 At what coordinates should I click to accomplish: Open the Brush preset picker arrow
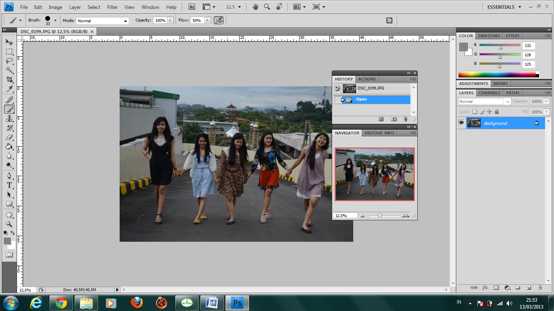point(55,20)
